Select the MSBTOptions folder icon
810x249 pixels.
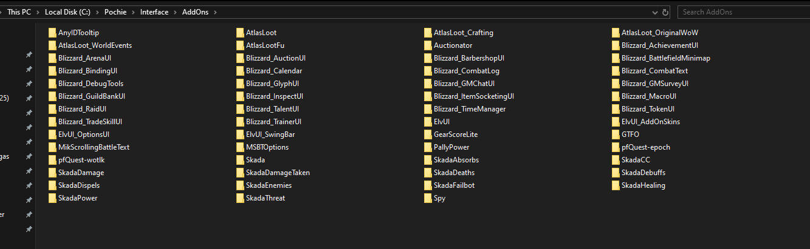pyautogui.click(x=239, y=147)
